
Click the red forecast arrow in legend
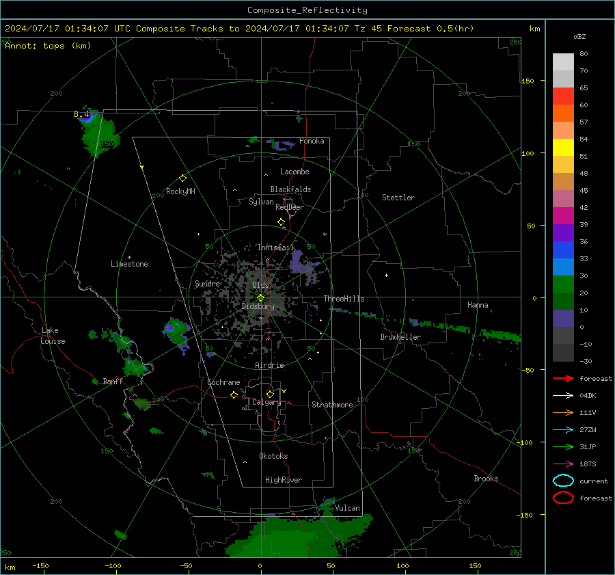[x=563, y=378]
